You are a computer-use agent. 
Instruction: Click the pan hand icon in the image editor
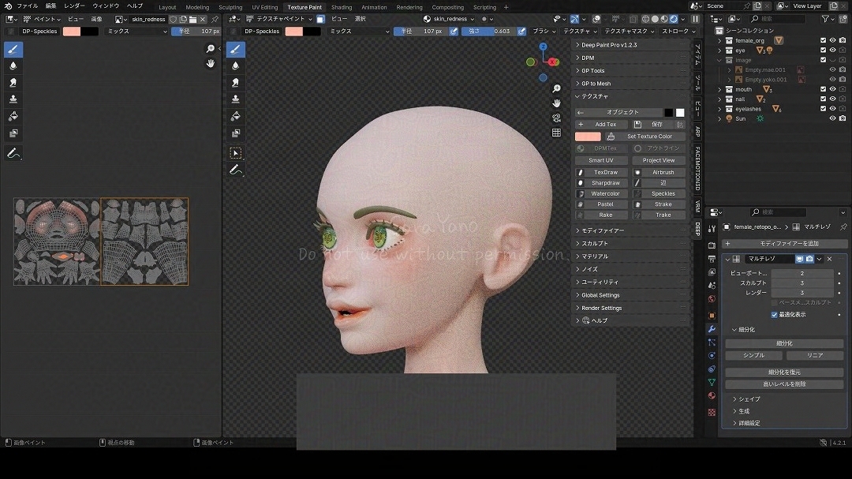pyautogui.click(x=211, y=64)
